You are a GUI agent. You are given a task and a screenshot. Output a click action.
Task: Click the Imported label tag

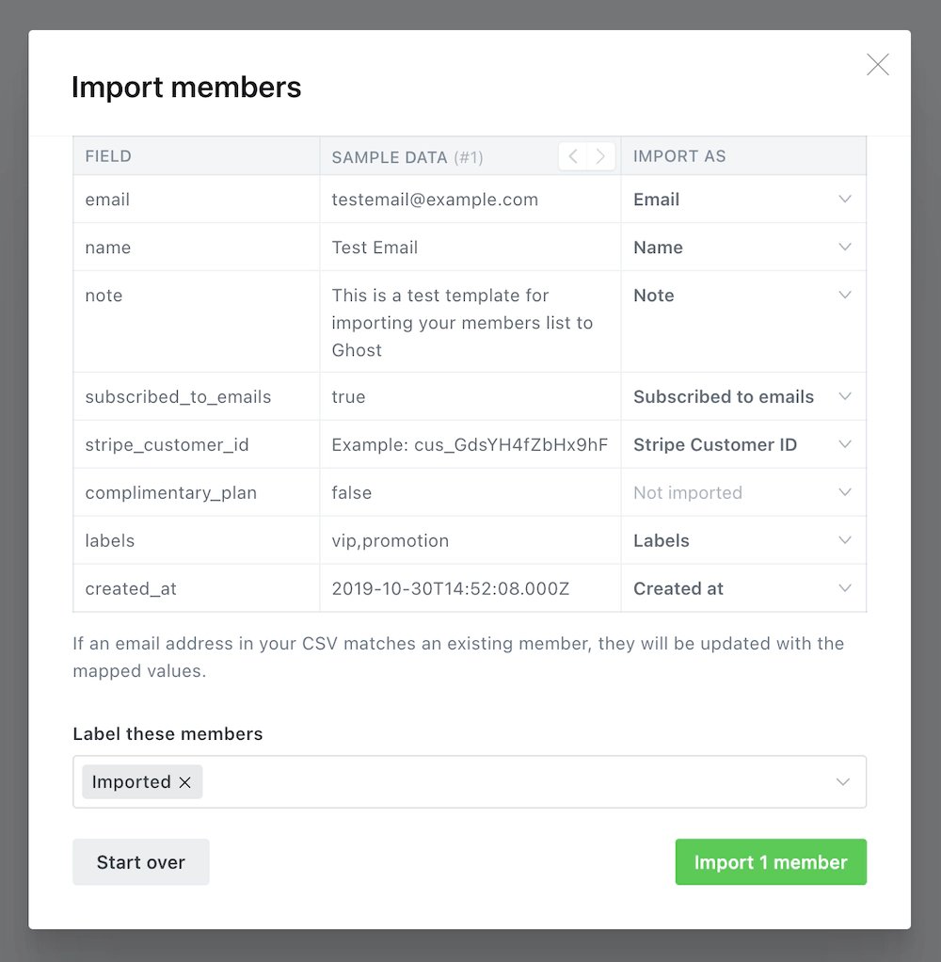coord(131,782)
